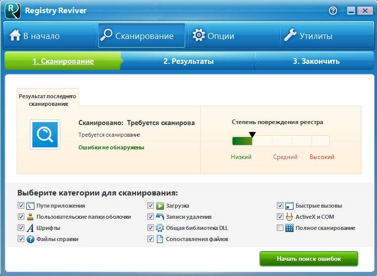Viewport: 377px width, 276px height.
Task: Click the Требуется сканирование status text
Action: click(x=109, y=135)
